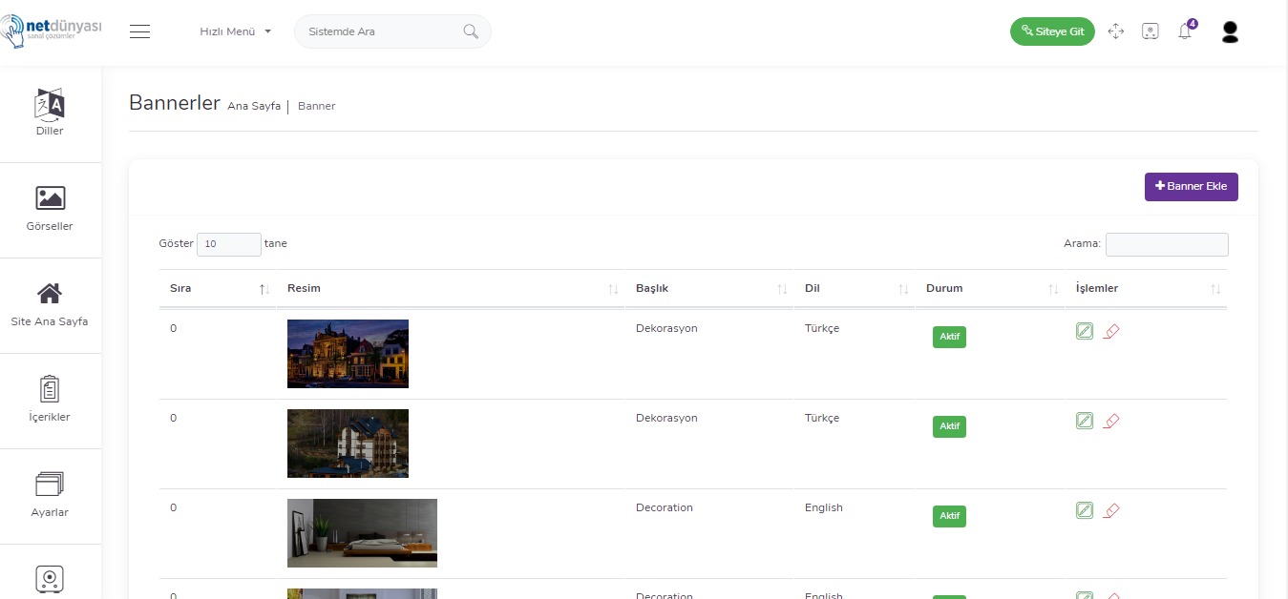Focus the Arama table search field
The image size is (1288, 599).
[x=1167, y=244]
